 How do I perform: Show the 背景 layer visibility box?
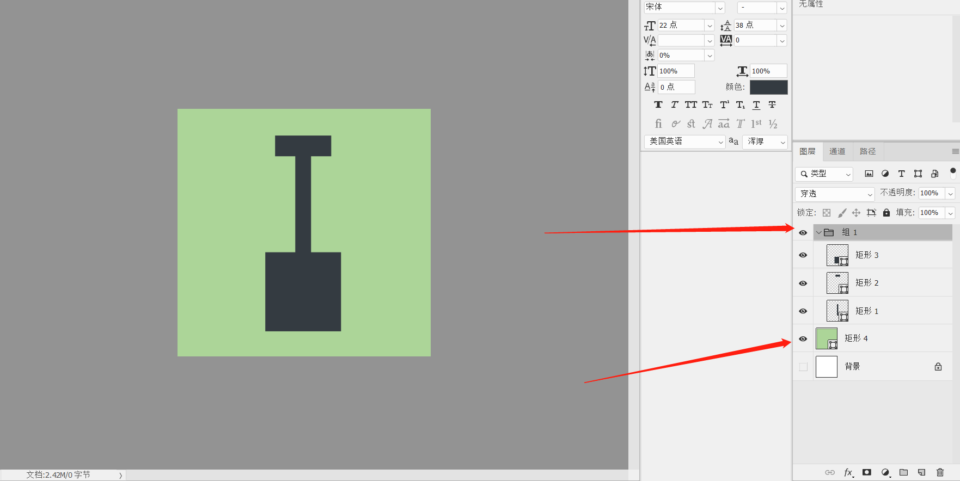tap(803, 367)
